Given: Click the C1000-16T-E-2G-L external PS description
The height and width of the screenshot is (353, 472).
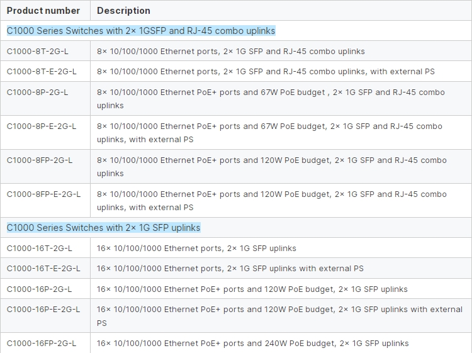Looking at the screenshot, I should 230,269.
